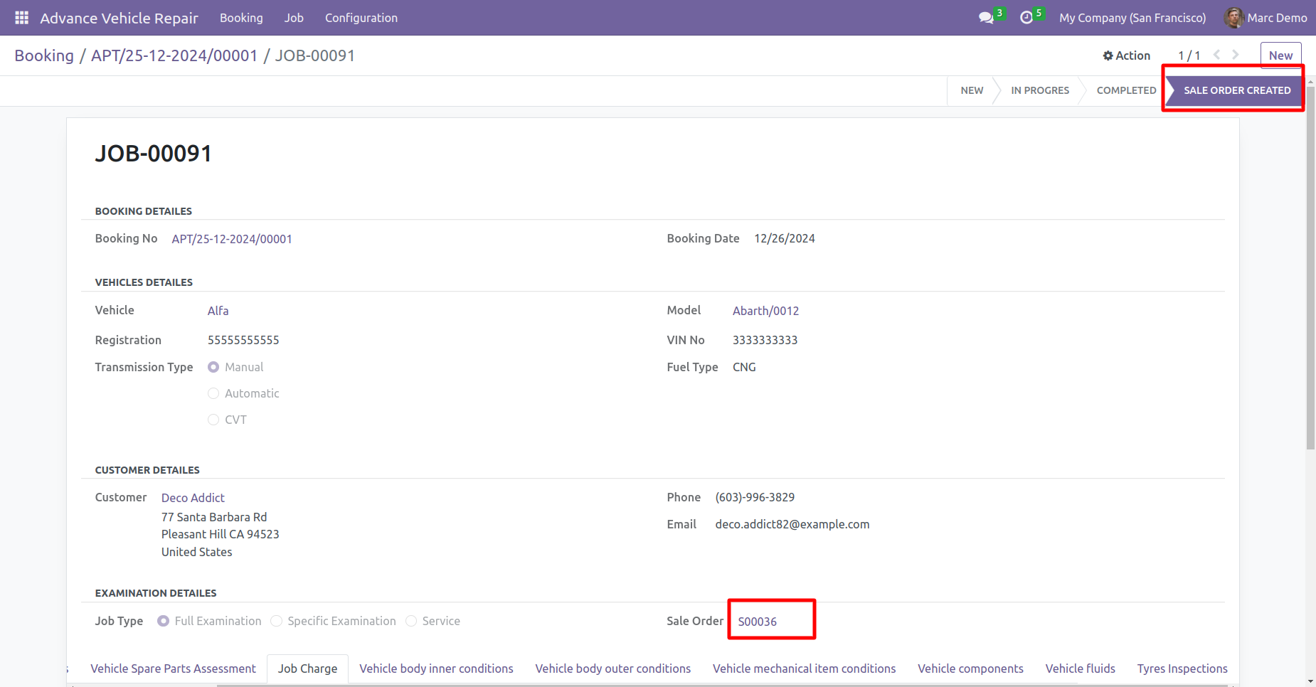
Task: Go to Booking breadcrumb
Action: (44, 55)
